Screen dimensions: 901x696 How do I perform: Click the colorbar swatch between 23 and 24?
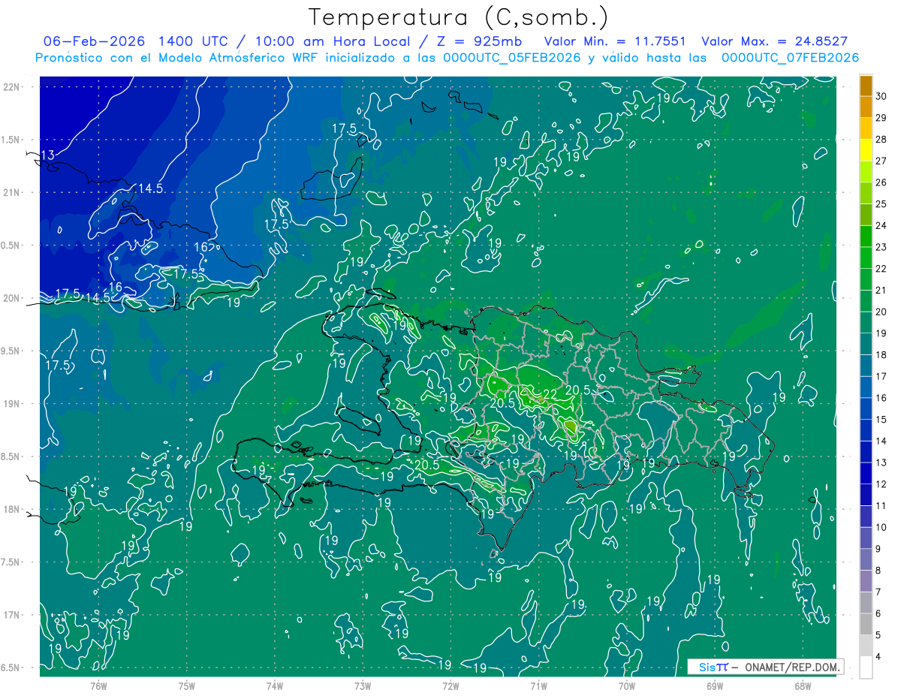point(866,236)
